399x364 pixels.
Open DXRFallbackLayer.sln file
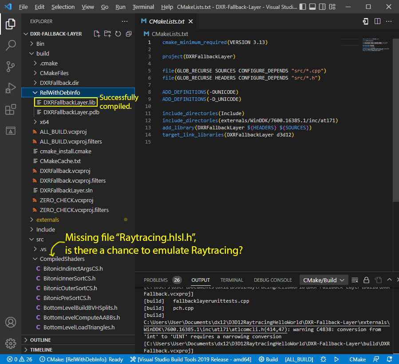[78, 190]
